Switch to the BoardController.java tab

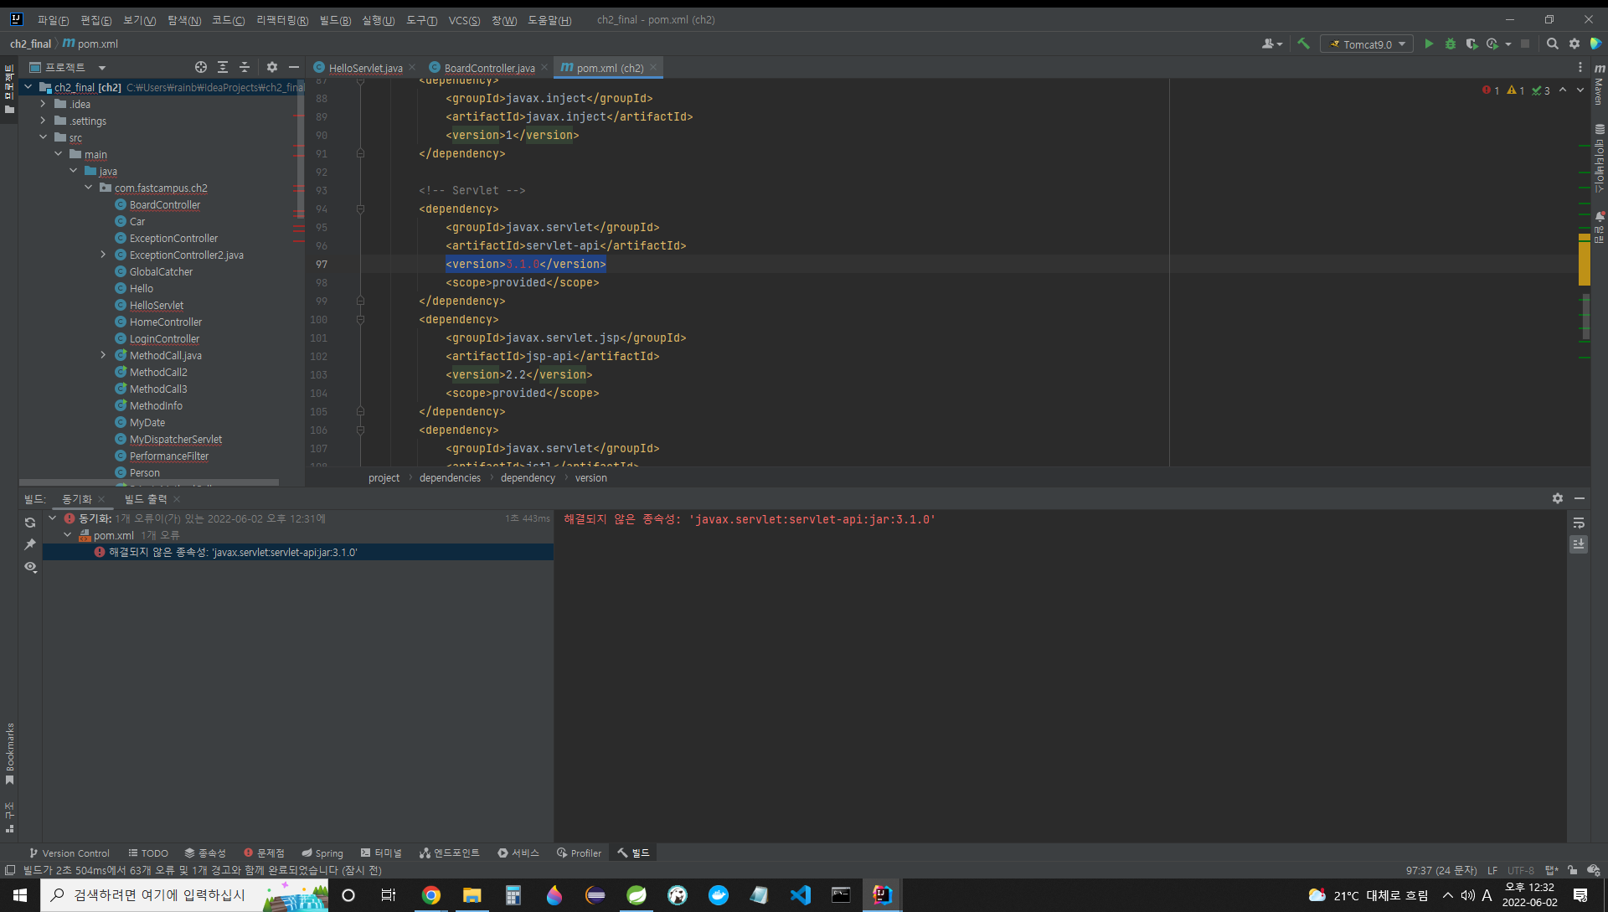[489, 68]
